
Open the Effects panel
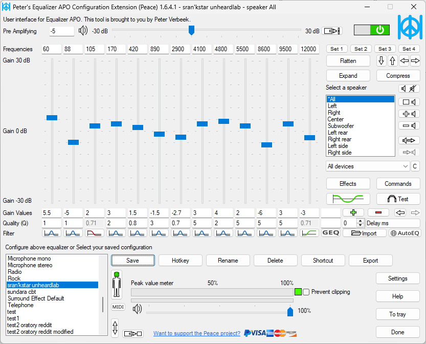348,184
